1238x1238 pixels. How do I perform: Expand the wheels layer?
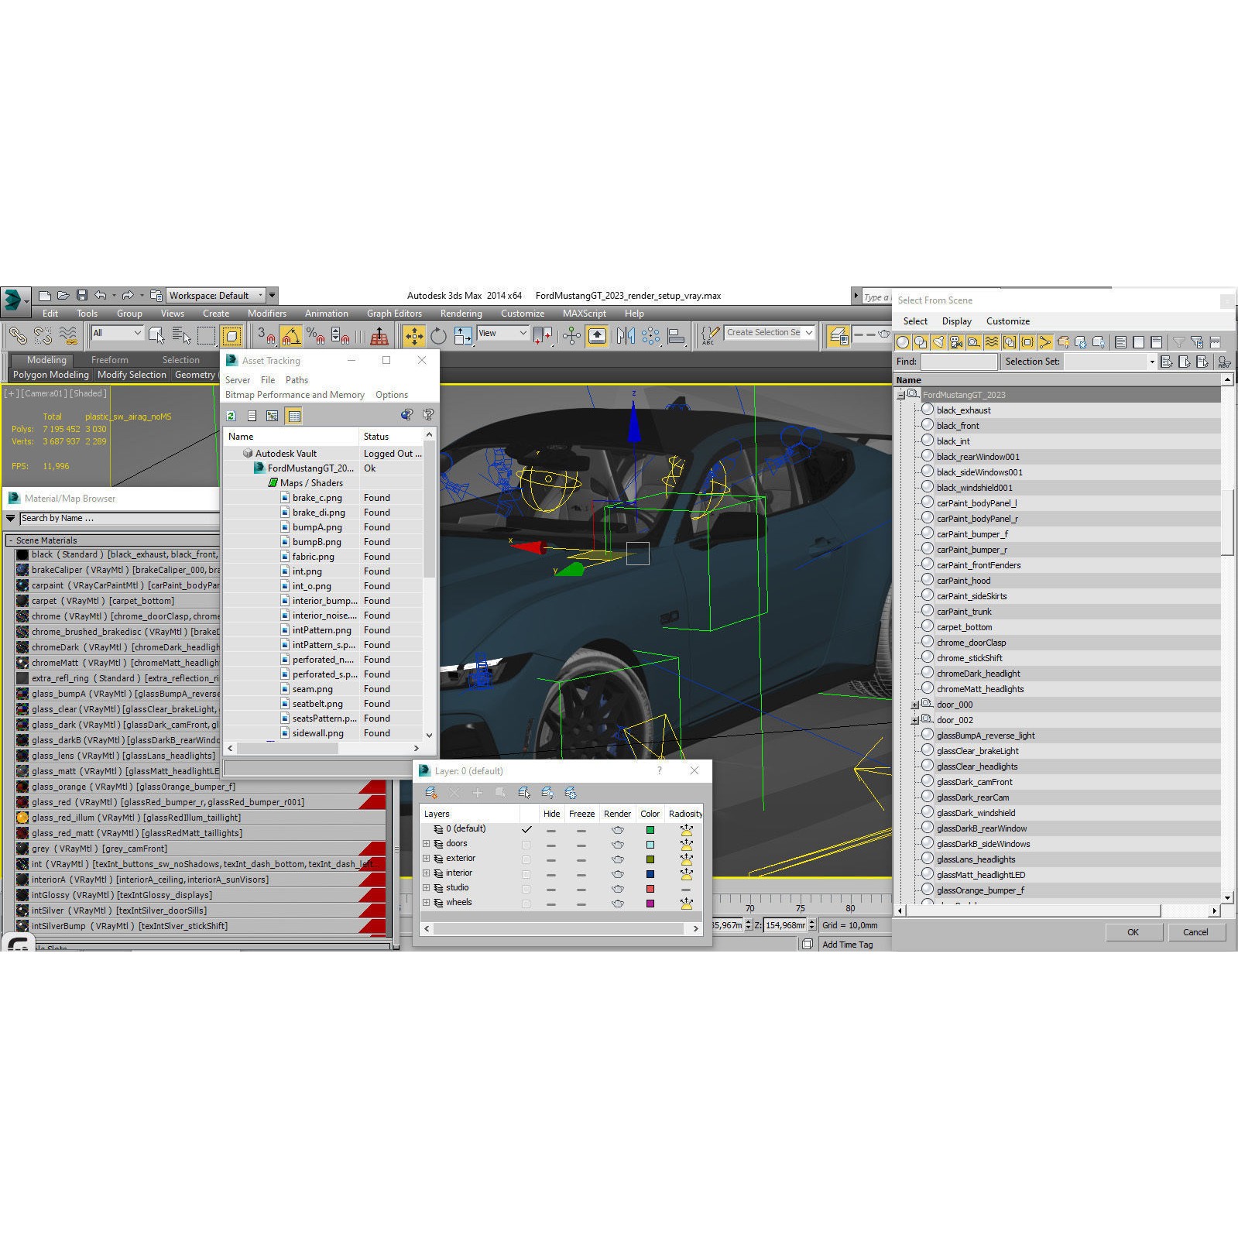(426, 903)
